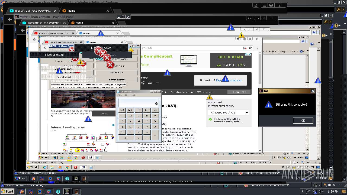Open the Chrome three-dot menu

click(x=257, y=48)
